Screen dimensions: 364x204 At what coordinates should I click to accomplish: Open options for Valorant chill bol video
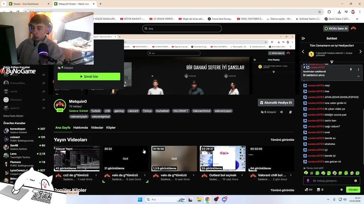coord(291,175)
